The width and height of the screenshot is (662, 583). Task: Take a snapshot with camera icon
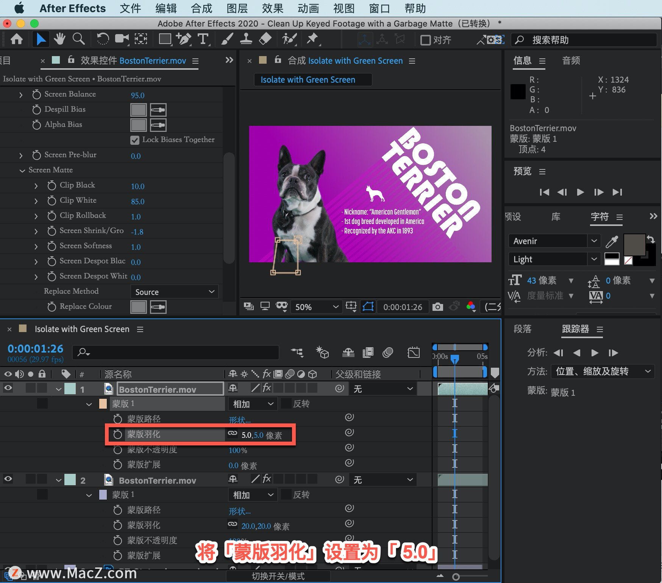pos(437,307)
